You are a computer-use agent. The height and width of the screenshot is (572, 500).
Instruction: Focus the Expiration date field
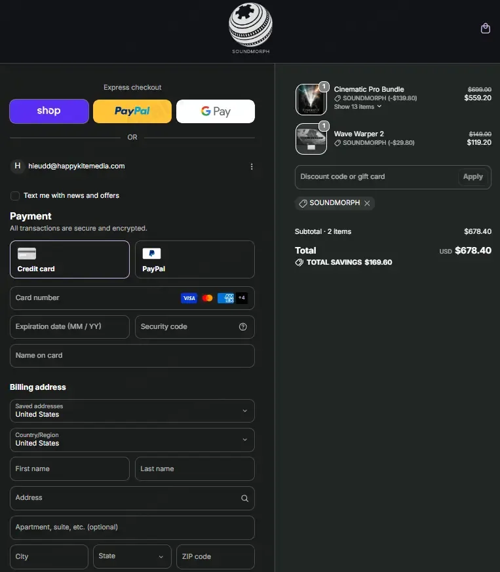tap(69, 327)
